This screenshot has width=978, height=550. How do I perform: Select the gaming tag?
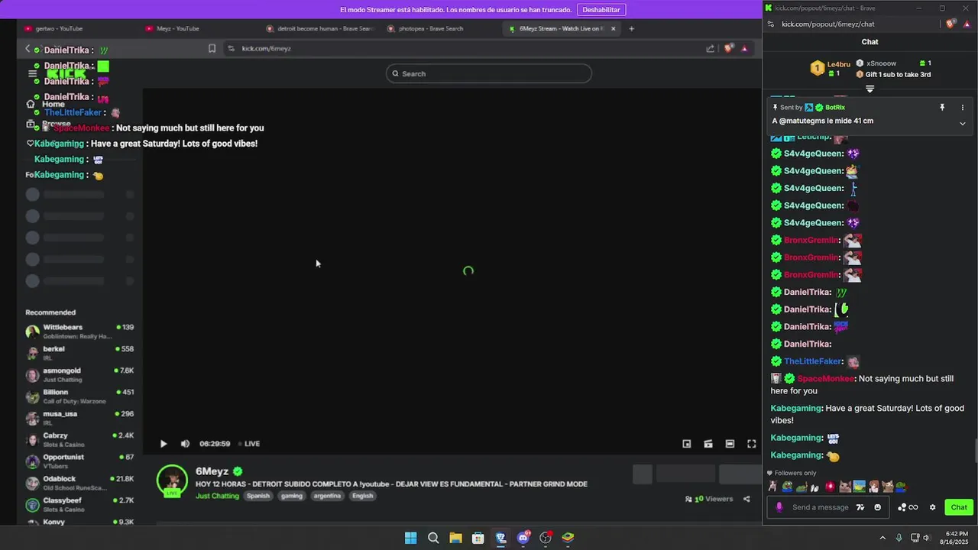pos(292,496)
